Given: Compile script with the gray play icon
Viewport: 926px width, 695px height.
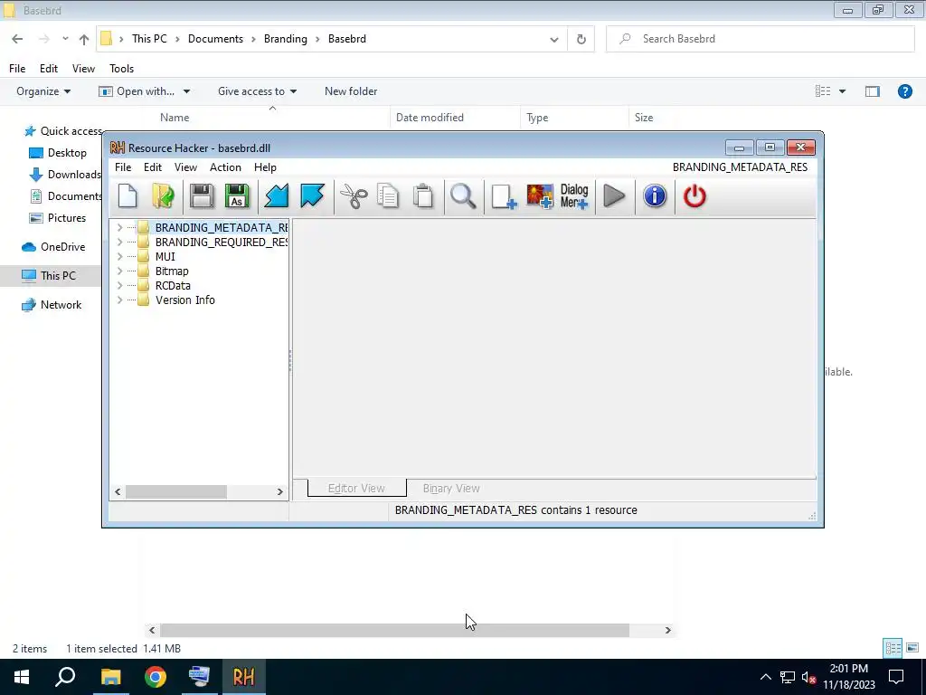Looking at the screenshot, I should (614, 196).
